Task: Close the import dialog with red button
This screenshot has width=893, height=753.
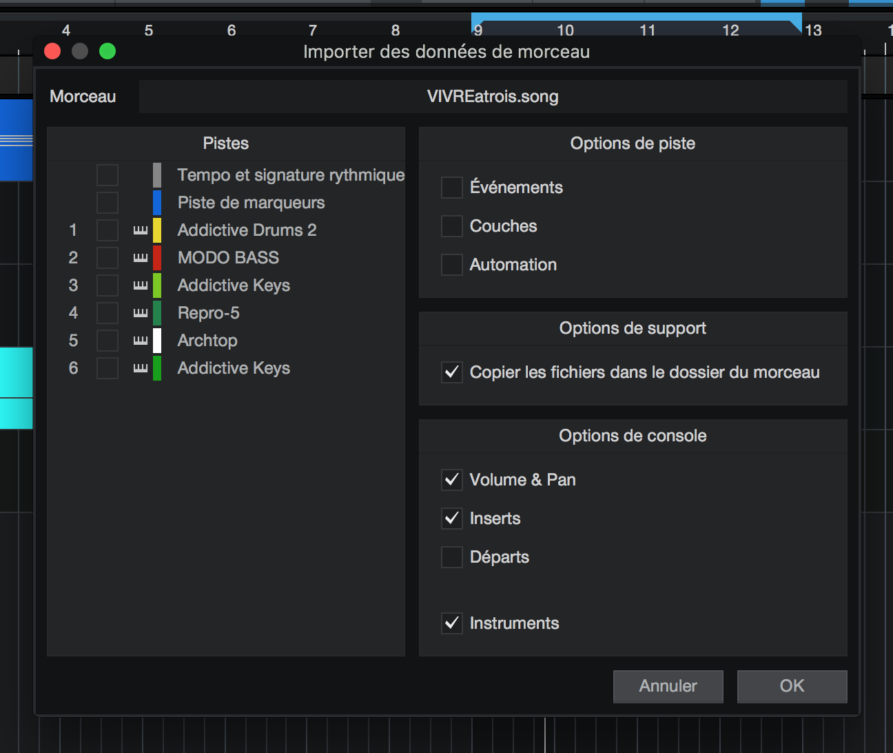Action: coord(52,51)
